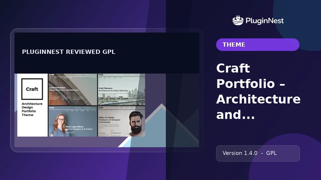321x180 pixels.
Task: Click Architecture Design Portfolio Theme caption
Action: click(32, 109)
